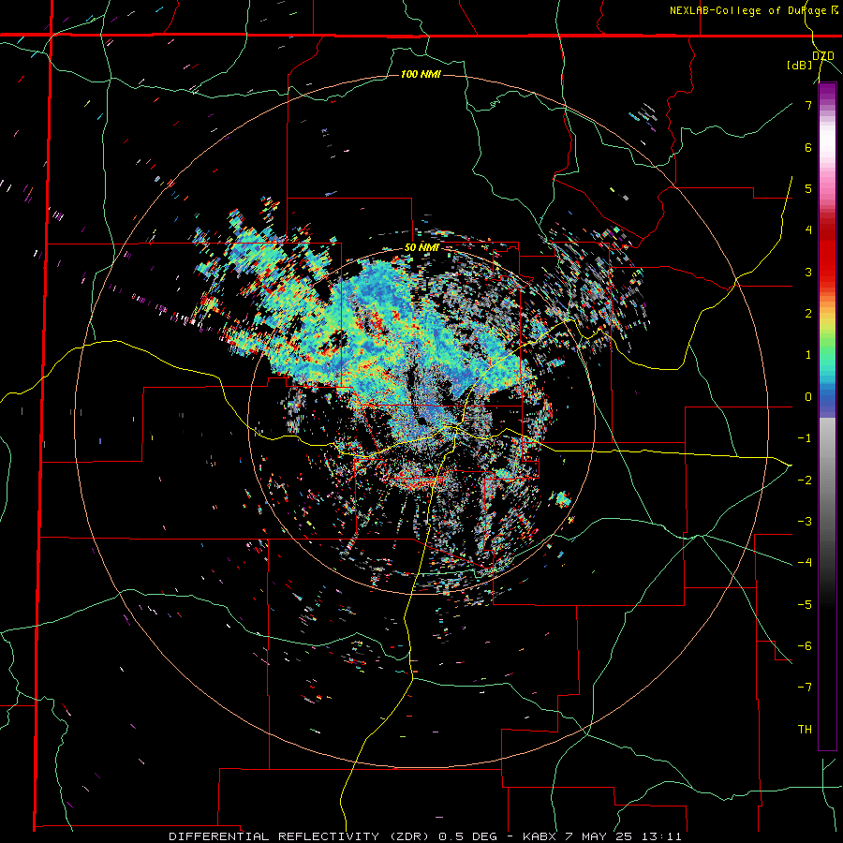Click the DZD label above the color scale
The height and width of the screenshot is (843, 843).
click(x=823, y=55)
